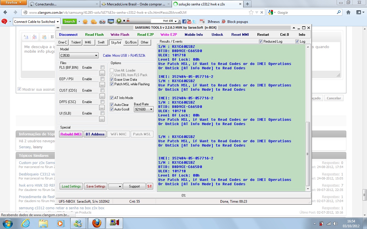
Task: Enable the DFFS (CSC) checkbox
Action: click(x=102, y=102)
